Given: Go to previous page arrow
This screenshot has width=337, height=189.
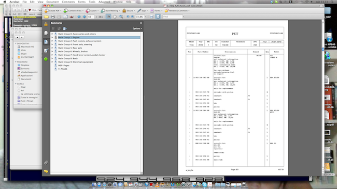Looking at the screenshot, I should (79, 17).
